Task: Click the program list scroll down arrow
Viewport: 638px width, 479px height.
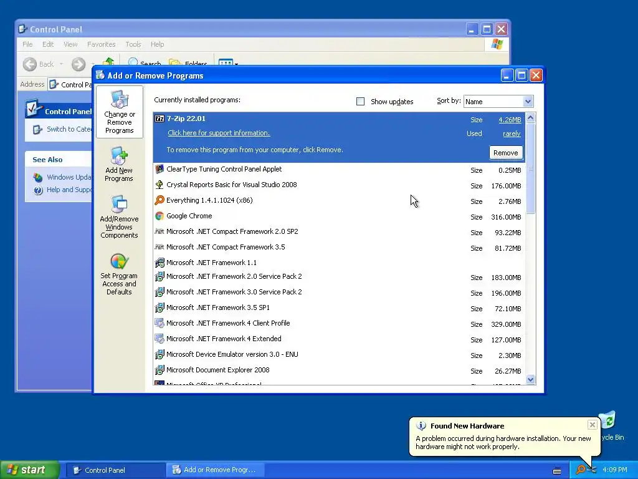Action: pos(531,380)
